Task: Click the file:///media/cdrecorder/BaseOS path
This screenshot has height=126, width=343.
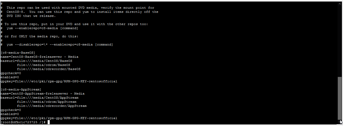Action: click(x=49, y=69)
